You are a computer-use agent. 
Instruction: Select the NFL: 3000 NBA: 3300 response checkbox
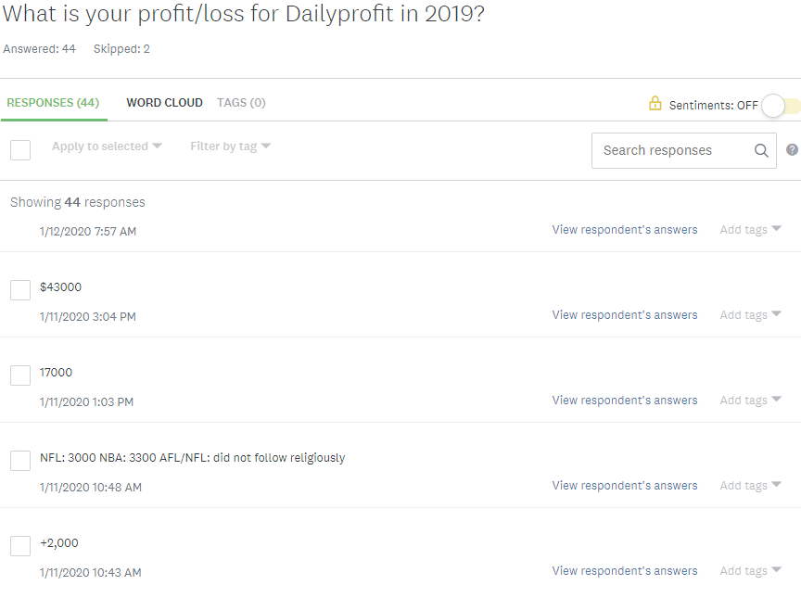tap(20, 461)
